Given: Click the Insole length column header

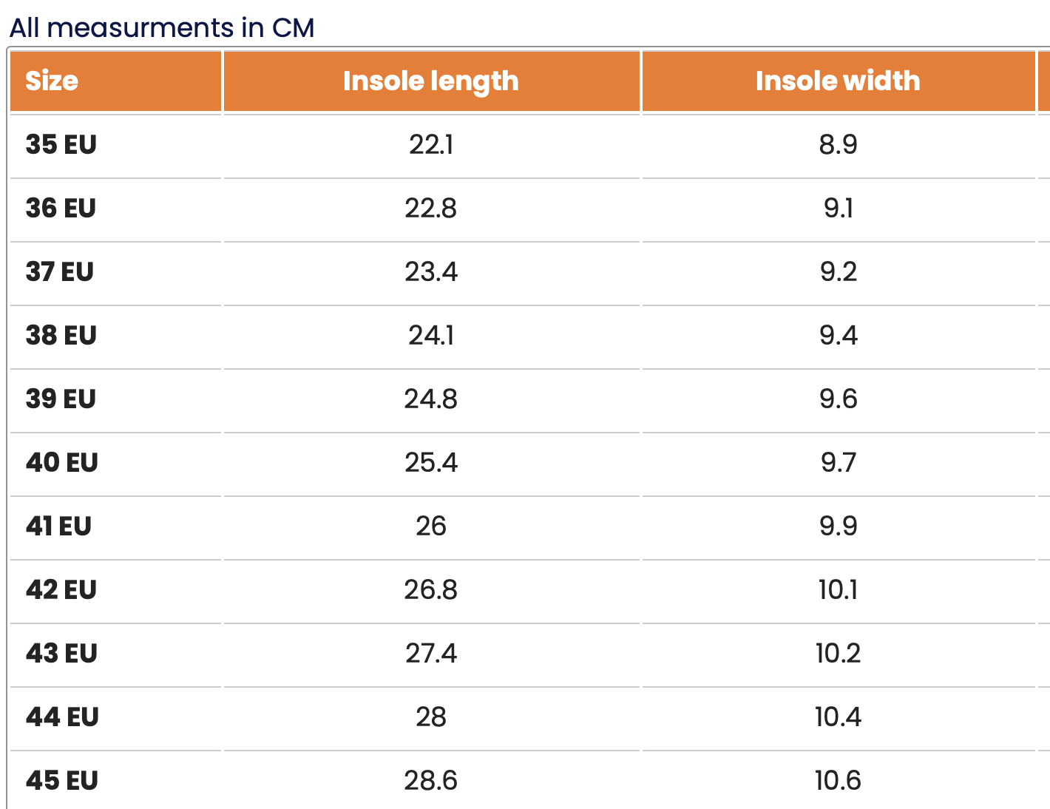Looking at the screenshot, I should 431,81.
